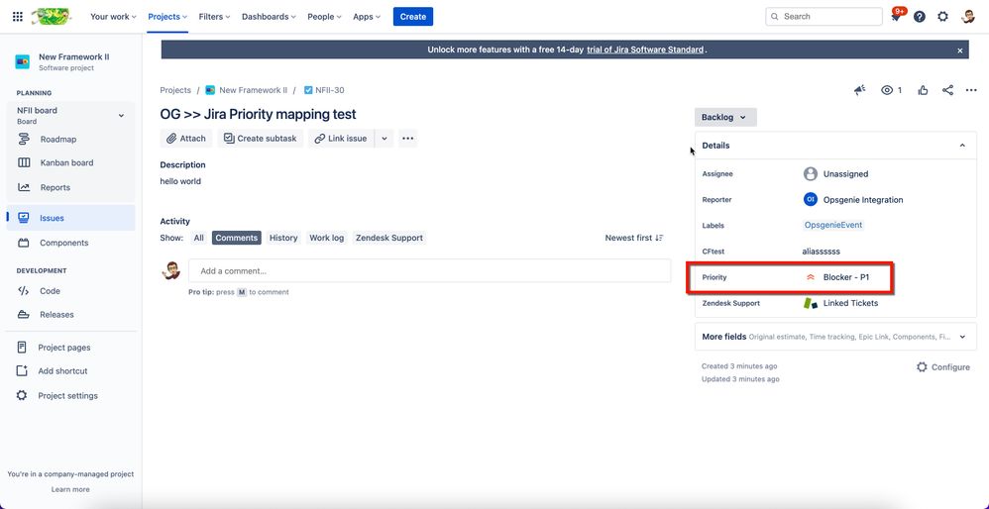Click the Learn more link
This screenshot has width=989, height=509.
pyautogui.click(x=70, y=489)
